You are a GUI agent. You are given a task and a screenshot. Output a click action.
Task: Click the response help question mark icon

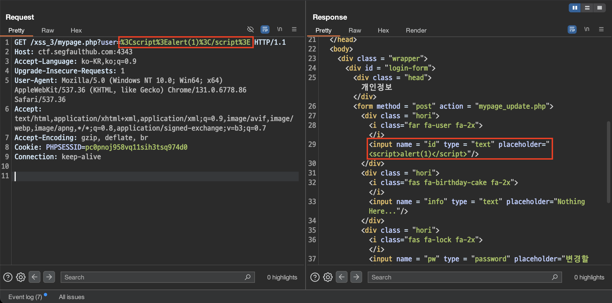tap(315, 277)
